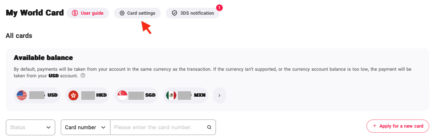This screenshot has width=435, height=140.
Task: Expand the Card number filter dropdown
Action: [x=86, y=127]
